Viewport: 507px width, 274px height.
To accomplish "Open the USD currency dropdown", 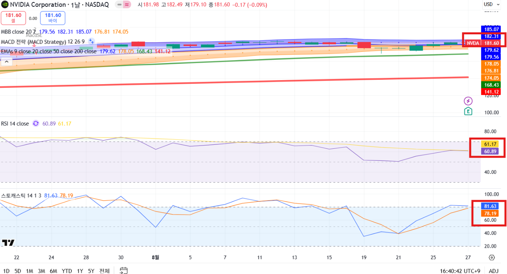I will [491, 4].
